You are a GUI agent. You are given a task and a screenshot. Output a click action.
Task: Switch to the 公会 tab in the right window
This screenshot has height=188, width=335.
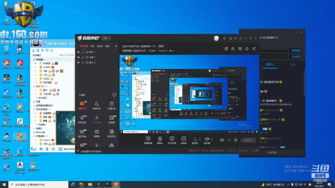[x=292, y=64]
